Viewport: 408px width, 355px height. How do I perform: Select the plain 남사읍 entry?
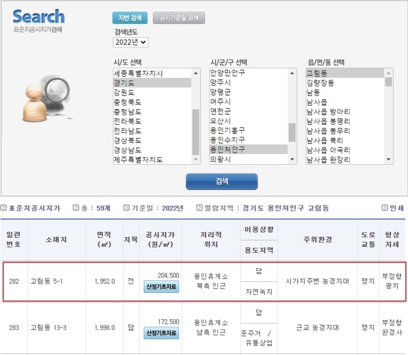point(345,102)
